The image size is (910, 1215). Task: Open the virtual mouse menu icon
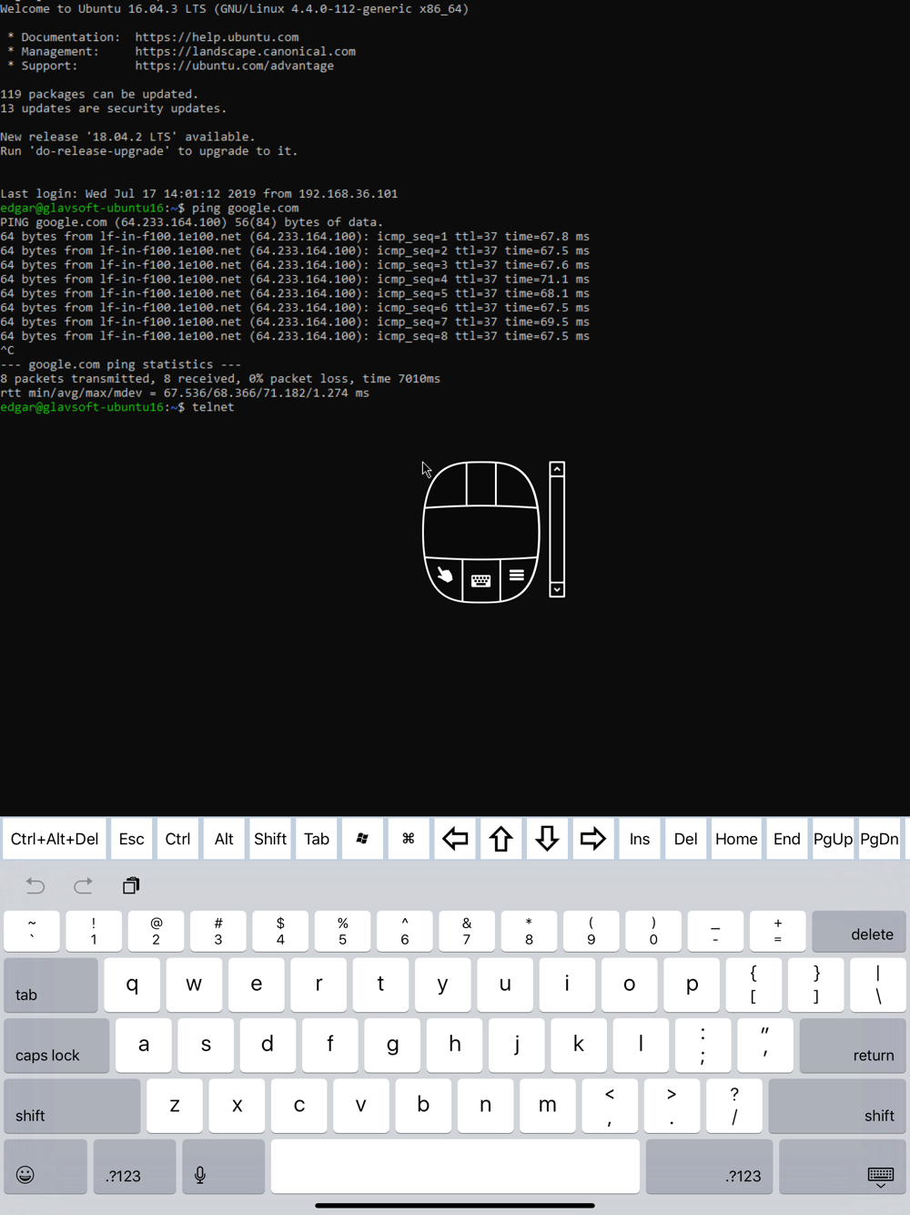pos(517,576)
